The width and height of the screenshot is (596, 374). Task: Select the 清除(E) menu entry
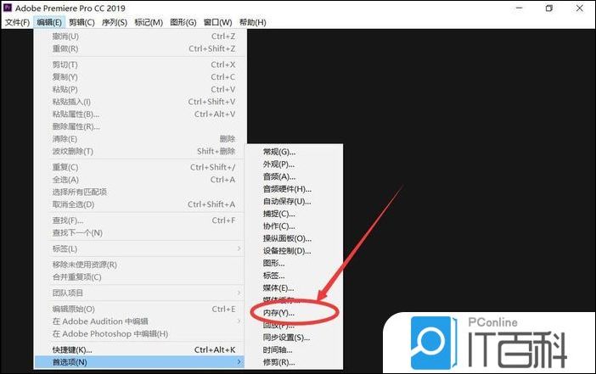click(139, 139)
